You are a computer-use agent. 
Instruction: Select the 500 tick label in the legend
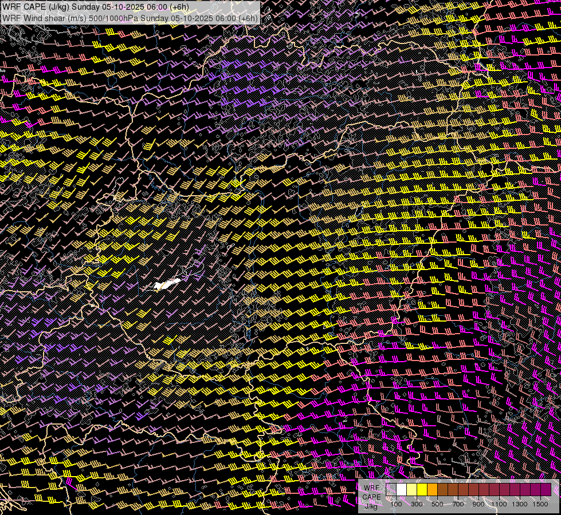tap(437, 504)
